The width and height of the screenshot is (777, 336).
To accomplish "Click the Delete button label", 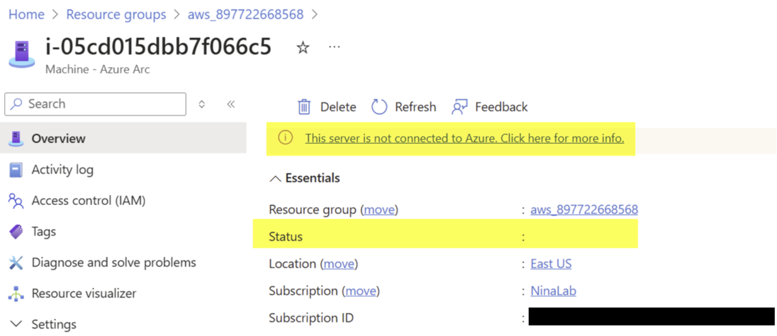I will coord(338,107).
